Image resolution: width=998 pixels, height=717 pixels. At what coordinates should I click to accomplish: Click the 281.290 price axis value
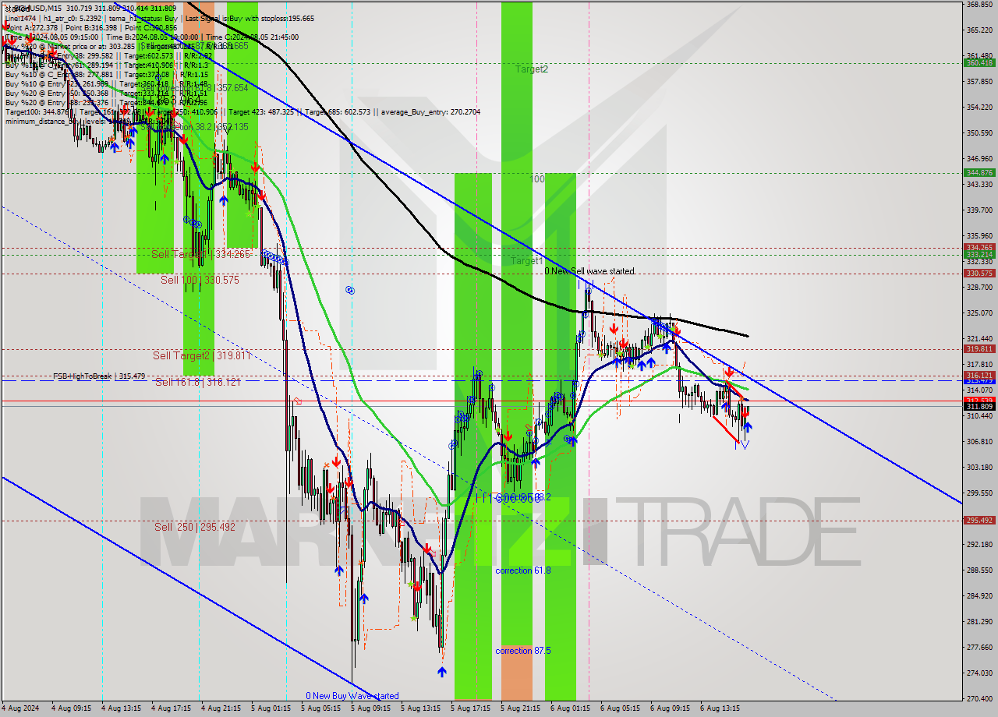coord(979,621)
